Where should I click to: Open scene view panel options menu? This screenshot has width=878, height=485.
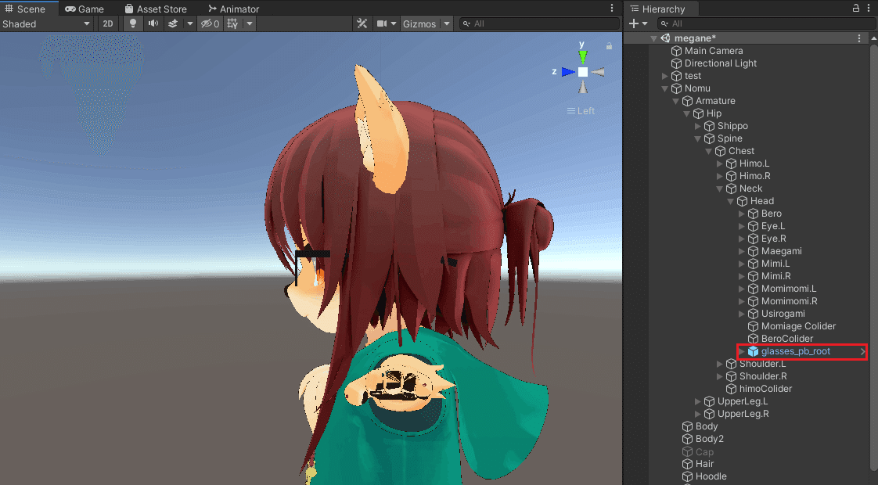(x=612, y=8)
